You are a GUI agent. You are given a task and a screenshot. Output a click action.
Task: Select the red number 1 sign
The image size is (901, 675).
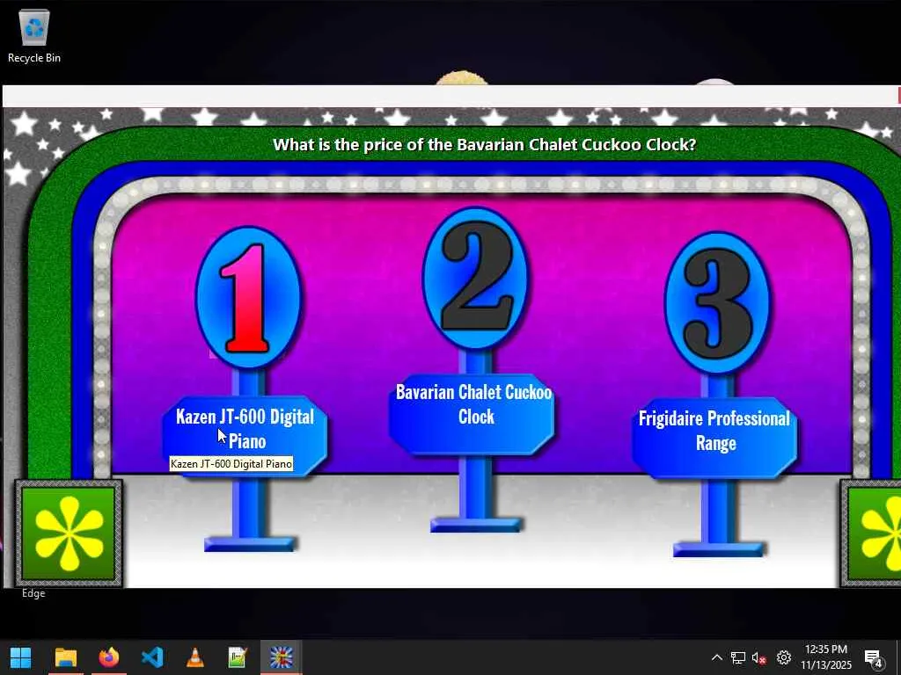tap(247, 297)
